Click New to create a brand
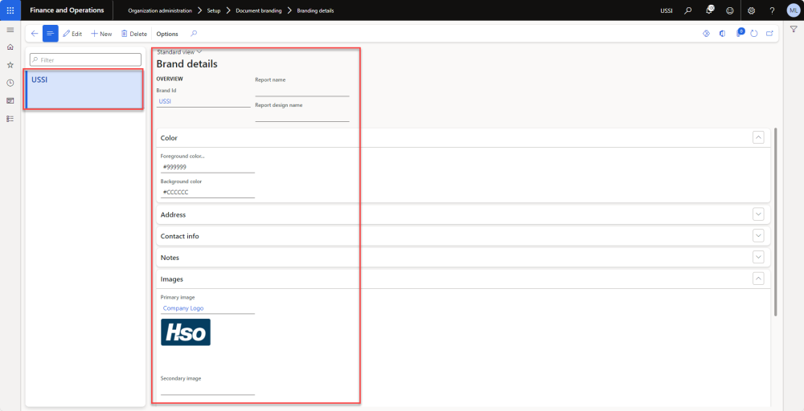The height and width of the screenshot is (411, 804). (x=101, y=34)
